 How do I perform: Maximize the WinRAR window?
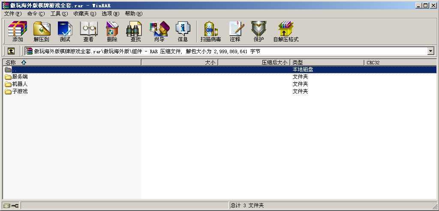(x=426, y=5)
